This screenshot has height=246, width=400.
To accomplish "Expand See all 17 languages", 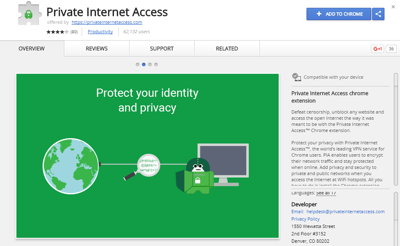I will click(326, 193).
